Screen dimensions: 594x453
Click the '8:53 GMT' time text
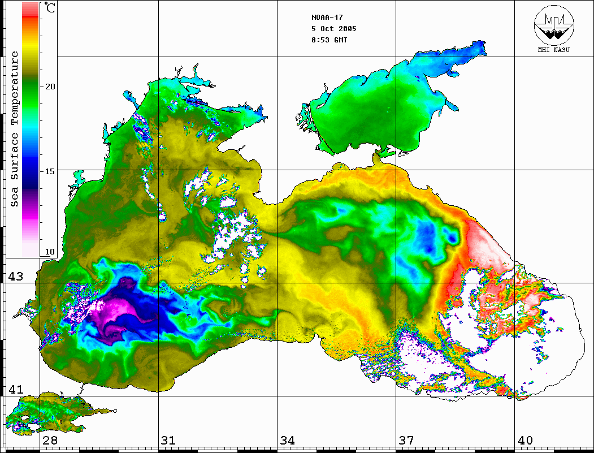coord(329,40)
